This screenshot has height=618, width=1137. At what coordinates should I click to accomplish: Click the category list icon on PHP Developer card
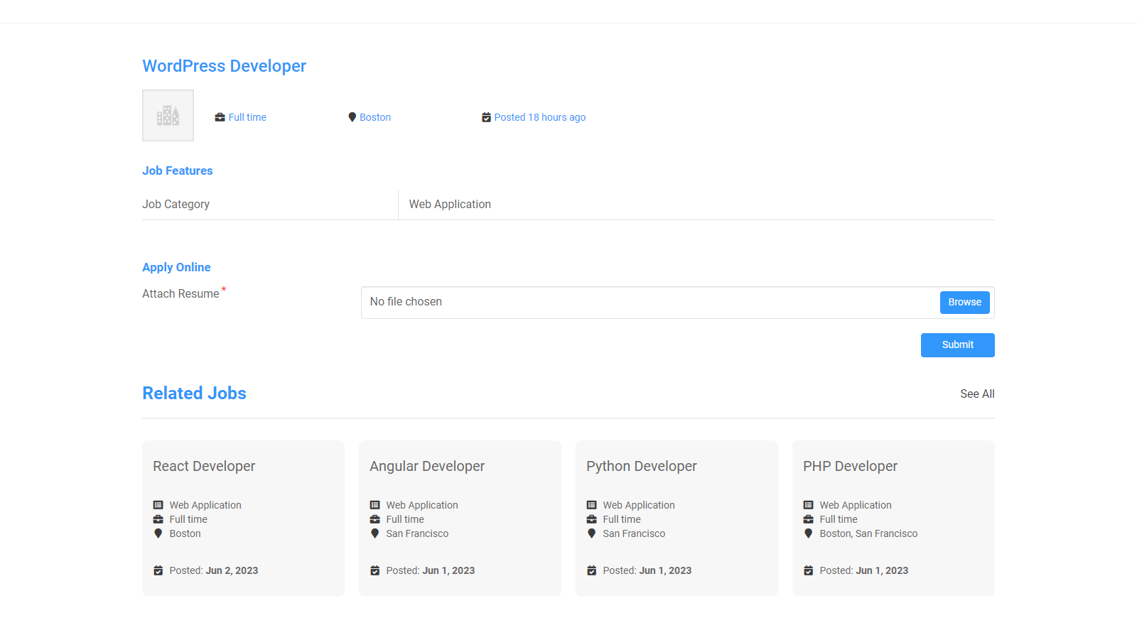click(809, 505)
